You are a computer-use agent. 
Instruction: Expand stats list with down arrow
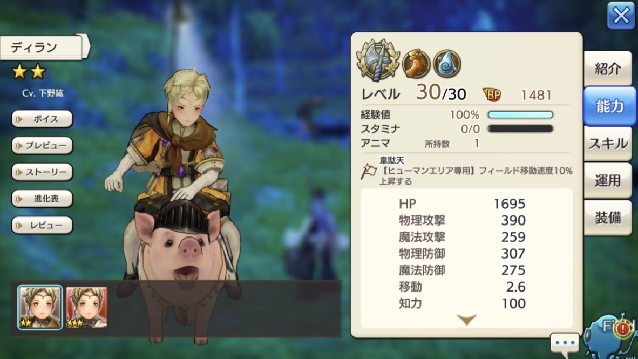467,320
